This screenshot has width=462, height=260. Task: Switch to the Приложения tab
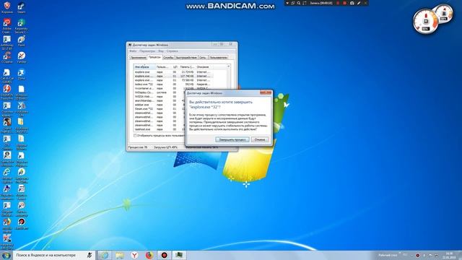(138, 58)
